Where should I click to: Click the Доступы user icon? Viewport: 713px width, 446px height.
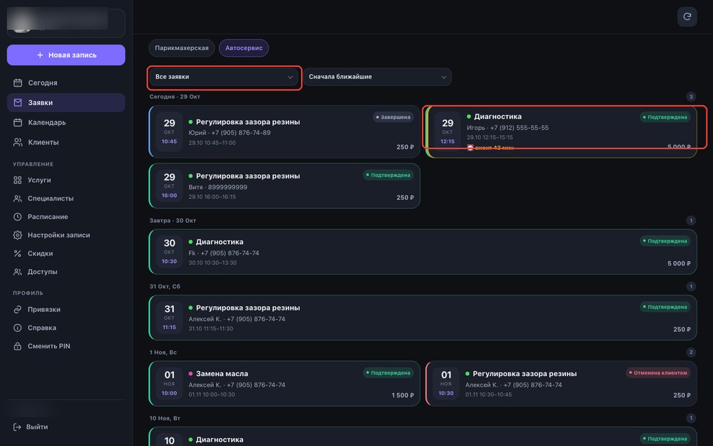(17, 272)
